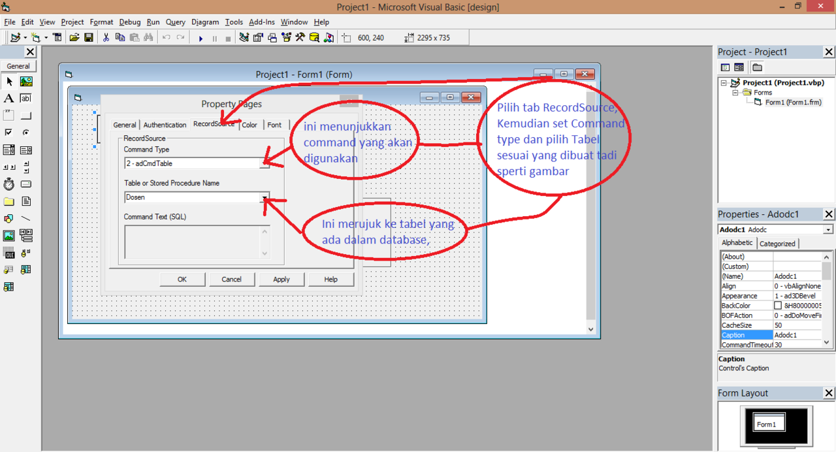
Task: Open the File menu
Action: (x=9, y=22)
